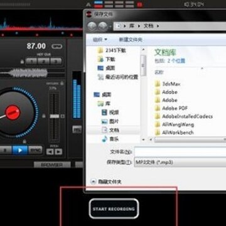The height and width of the screenshot is (226, 226).
Task: Open the 2345下载 folder in sidebar
Action: point(111,50)
